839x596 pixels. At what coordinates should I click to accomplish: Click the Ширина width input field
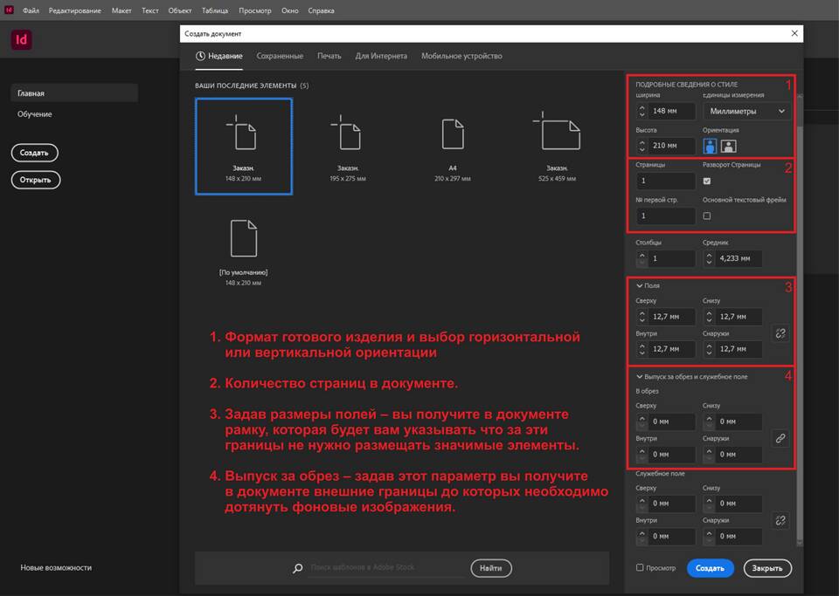tap(673, 111)
